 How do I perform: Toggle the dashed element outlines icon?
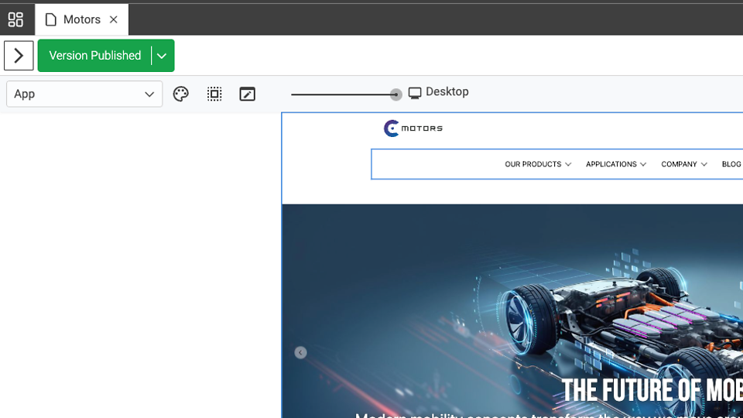point(214,94)
